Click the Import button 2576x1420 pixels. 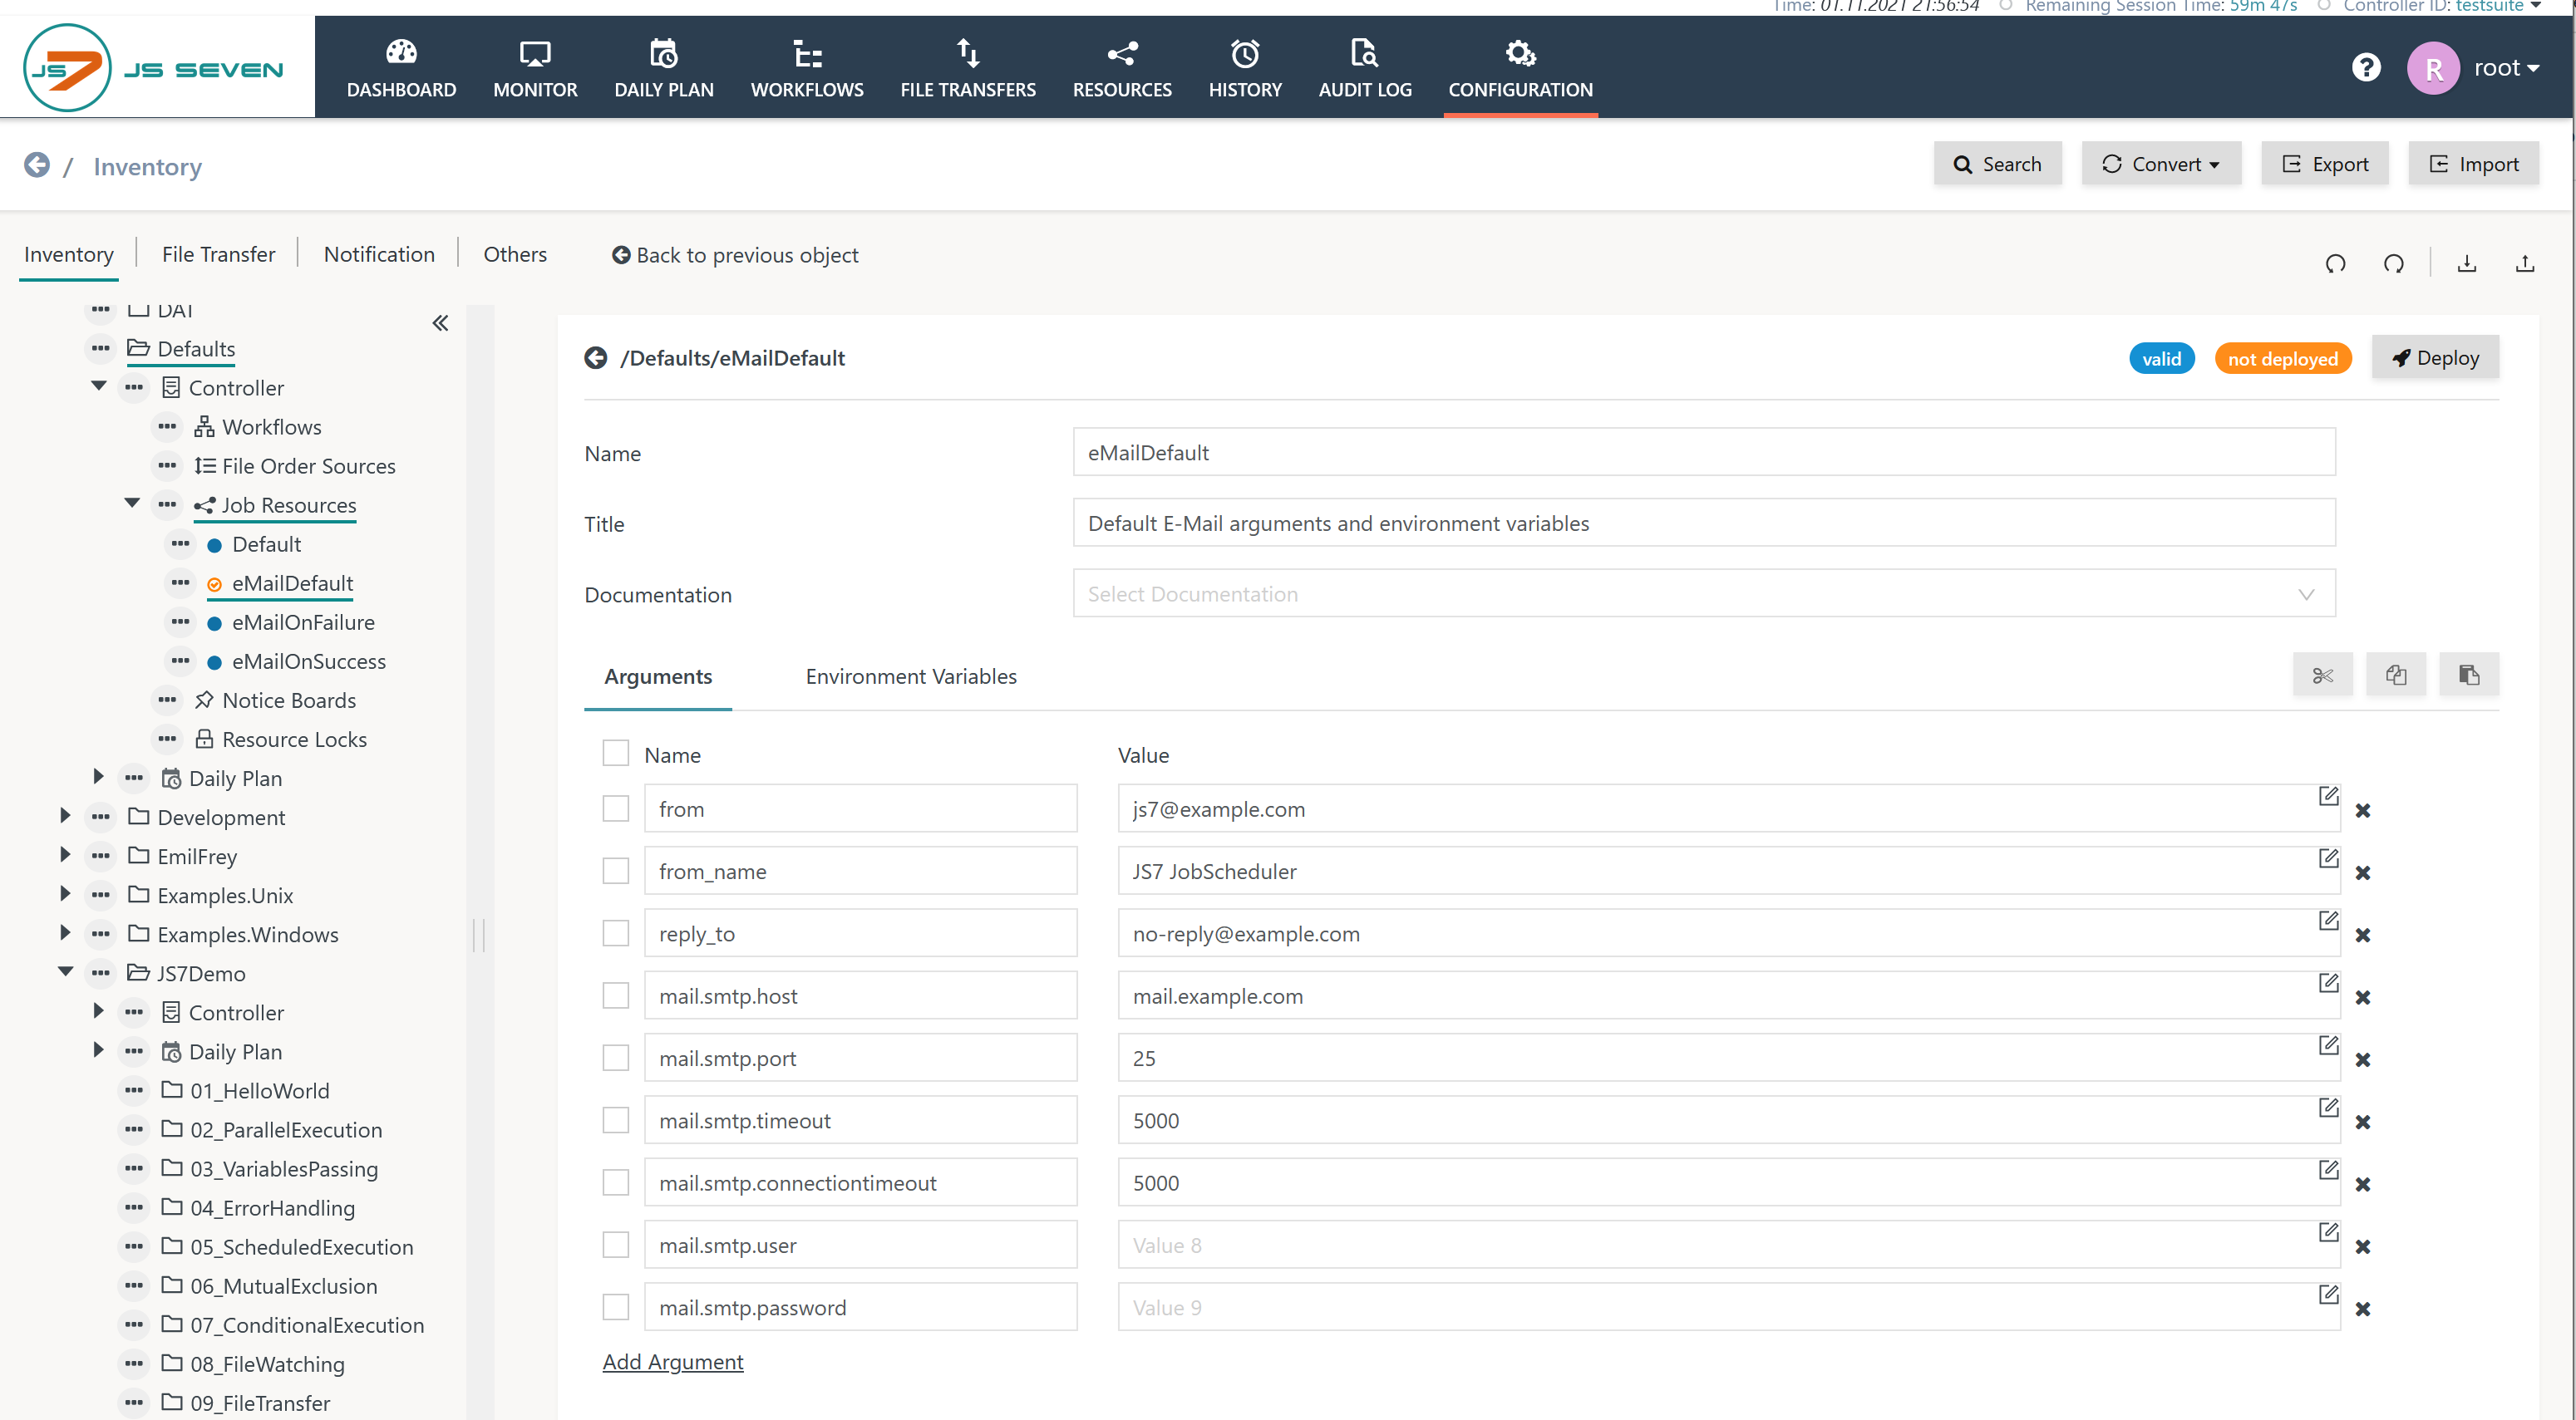(x=2473, y=164)
